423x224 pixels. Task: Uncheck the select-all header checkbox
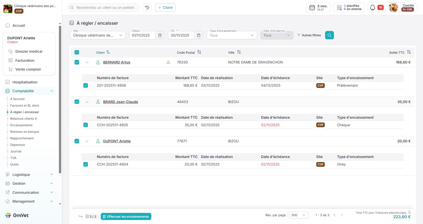tap(77, 52)
